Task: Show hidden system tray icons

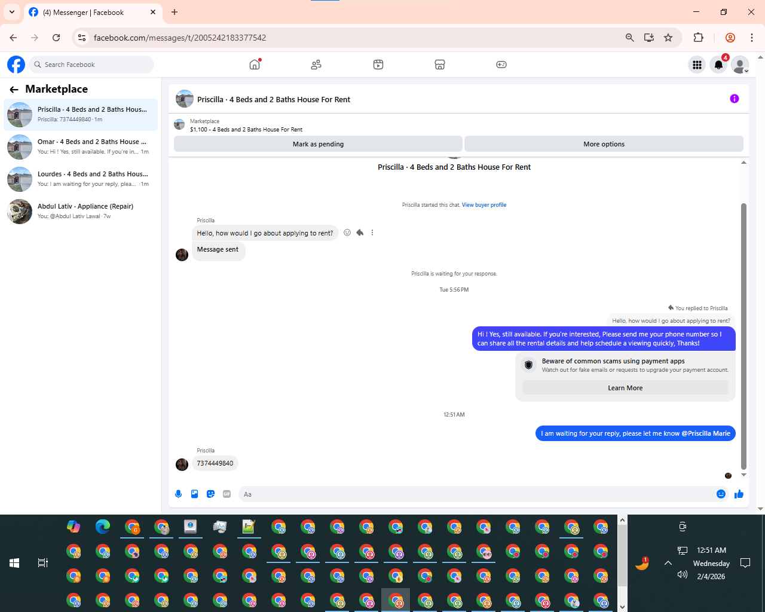Action: (668, 563)
